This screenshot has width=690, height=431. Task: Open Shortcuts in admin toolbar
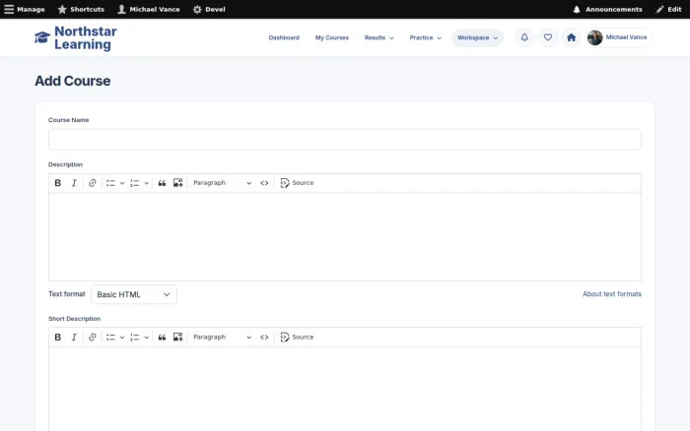81,9
